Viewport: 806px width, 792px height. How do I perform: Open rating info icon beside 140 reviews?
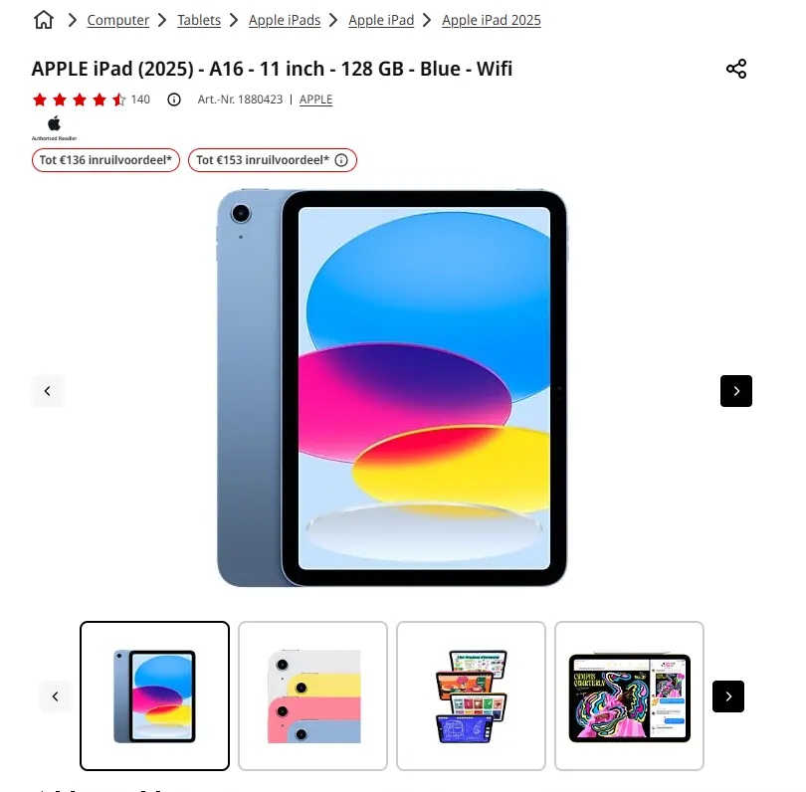click(x=174, y=99)
